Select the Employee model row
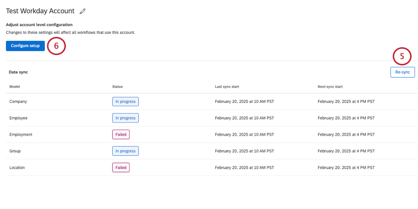This screenshot has height=209, width=418. (x=18, y=118)
